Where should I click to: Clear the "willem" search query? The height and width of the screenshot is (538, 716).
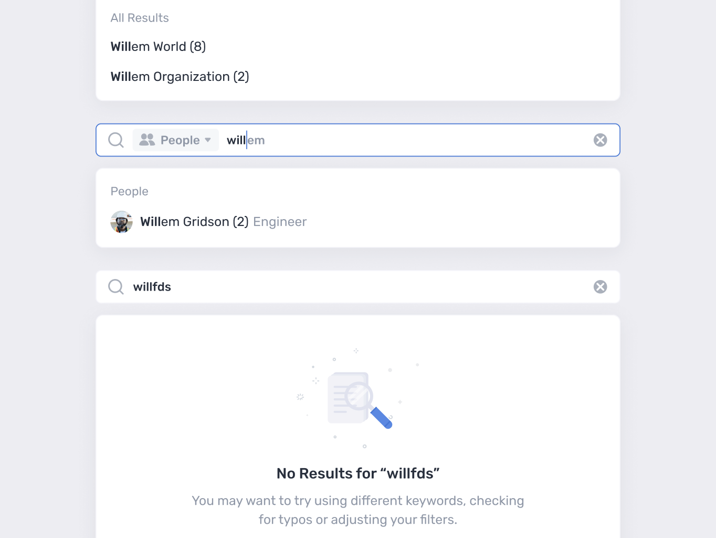coord(600,140)
